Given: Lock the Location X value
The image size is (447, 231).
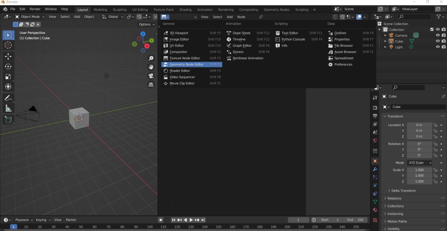Looking at the screenshot, I should pos(435,125).
